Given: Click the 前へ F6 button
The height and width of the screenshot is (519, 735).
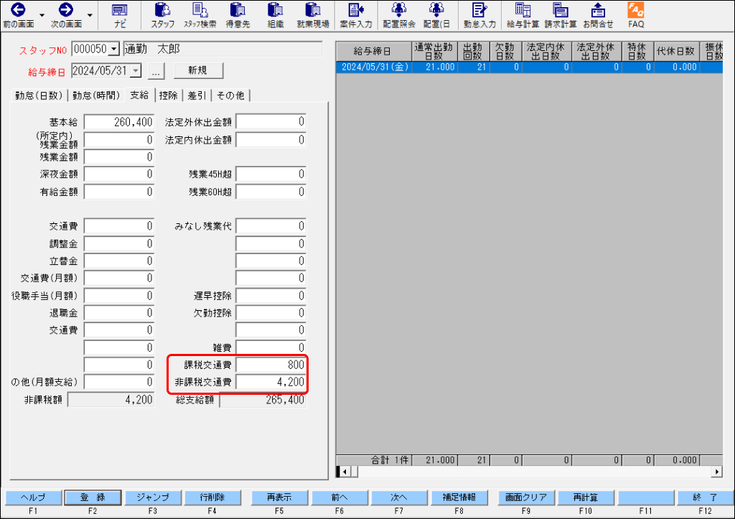Looking at the screenshot, I should point(340,497).
